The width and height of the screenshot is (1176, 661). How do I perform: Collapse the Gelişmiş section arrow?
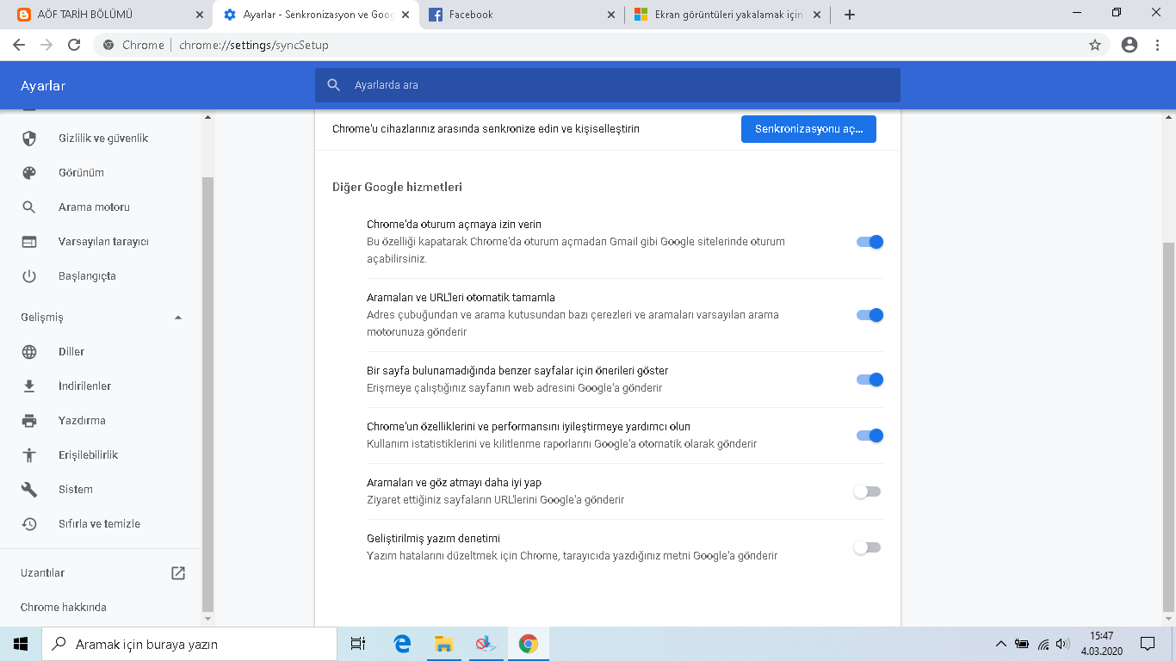(x=178, y=318)
